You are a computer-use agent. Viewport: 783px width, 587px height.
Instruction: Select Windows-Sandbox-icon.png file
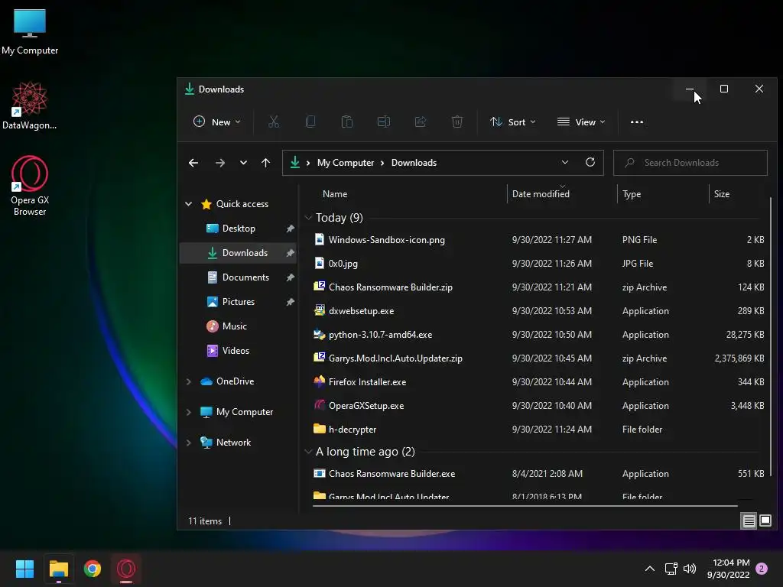click(x=538, y=240)
